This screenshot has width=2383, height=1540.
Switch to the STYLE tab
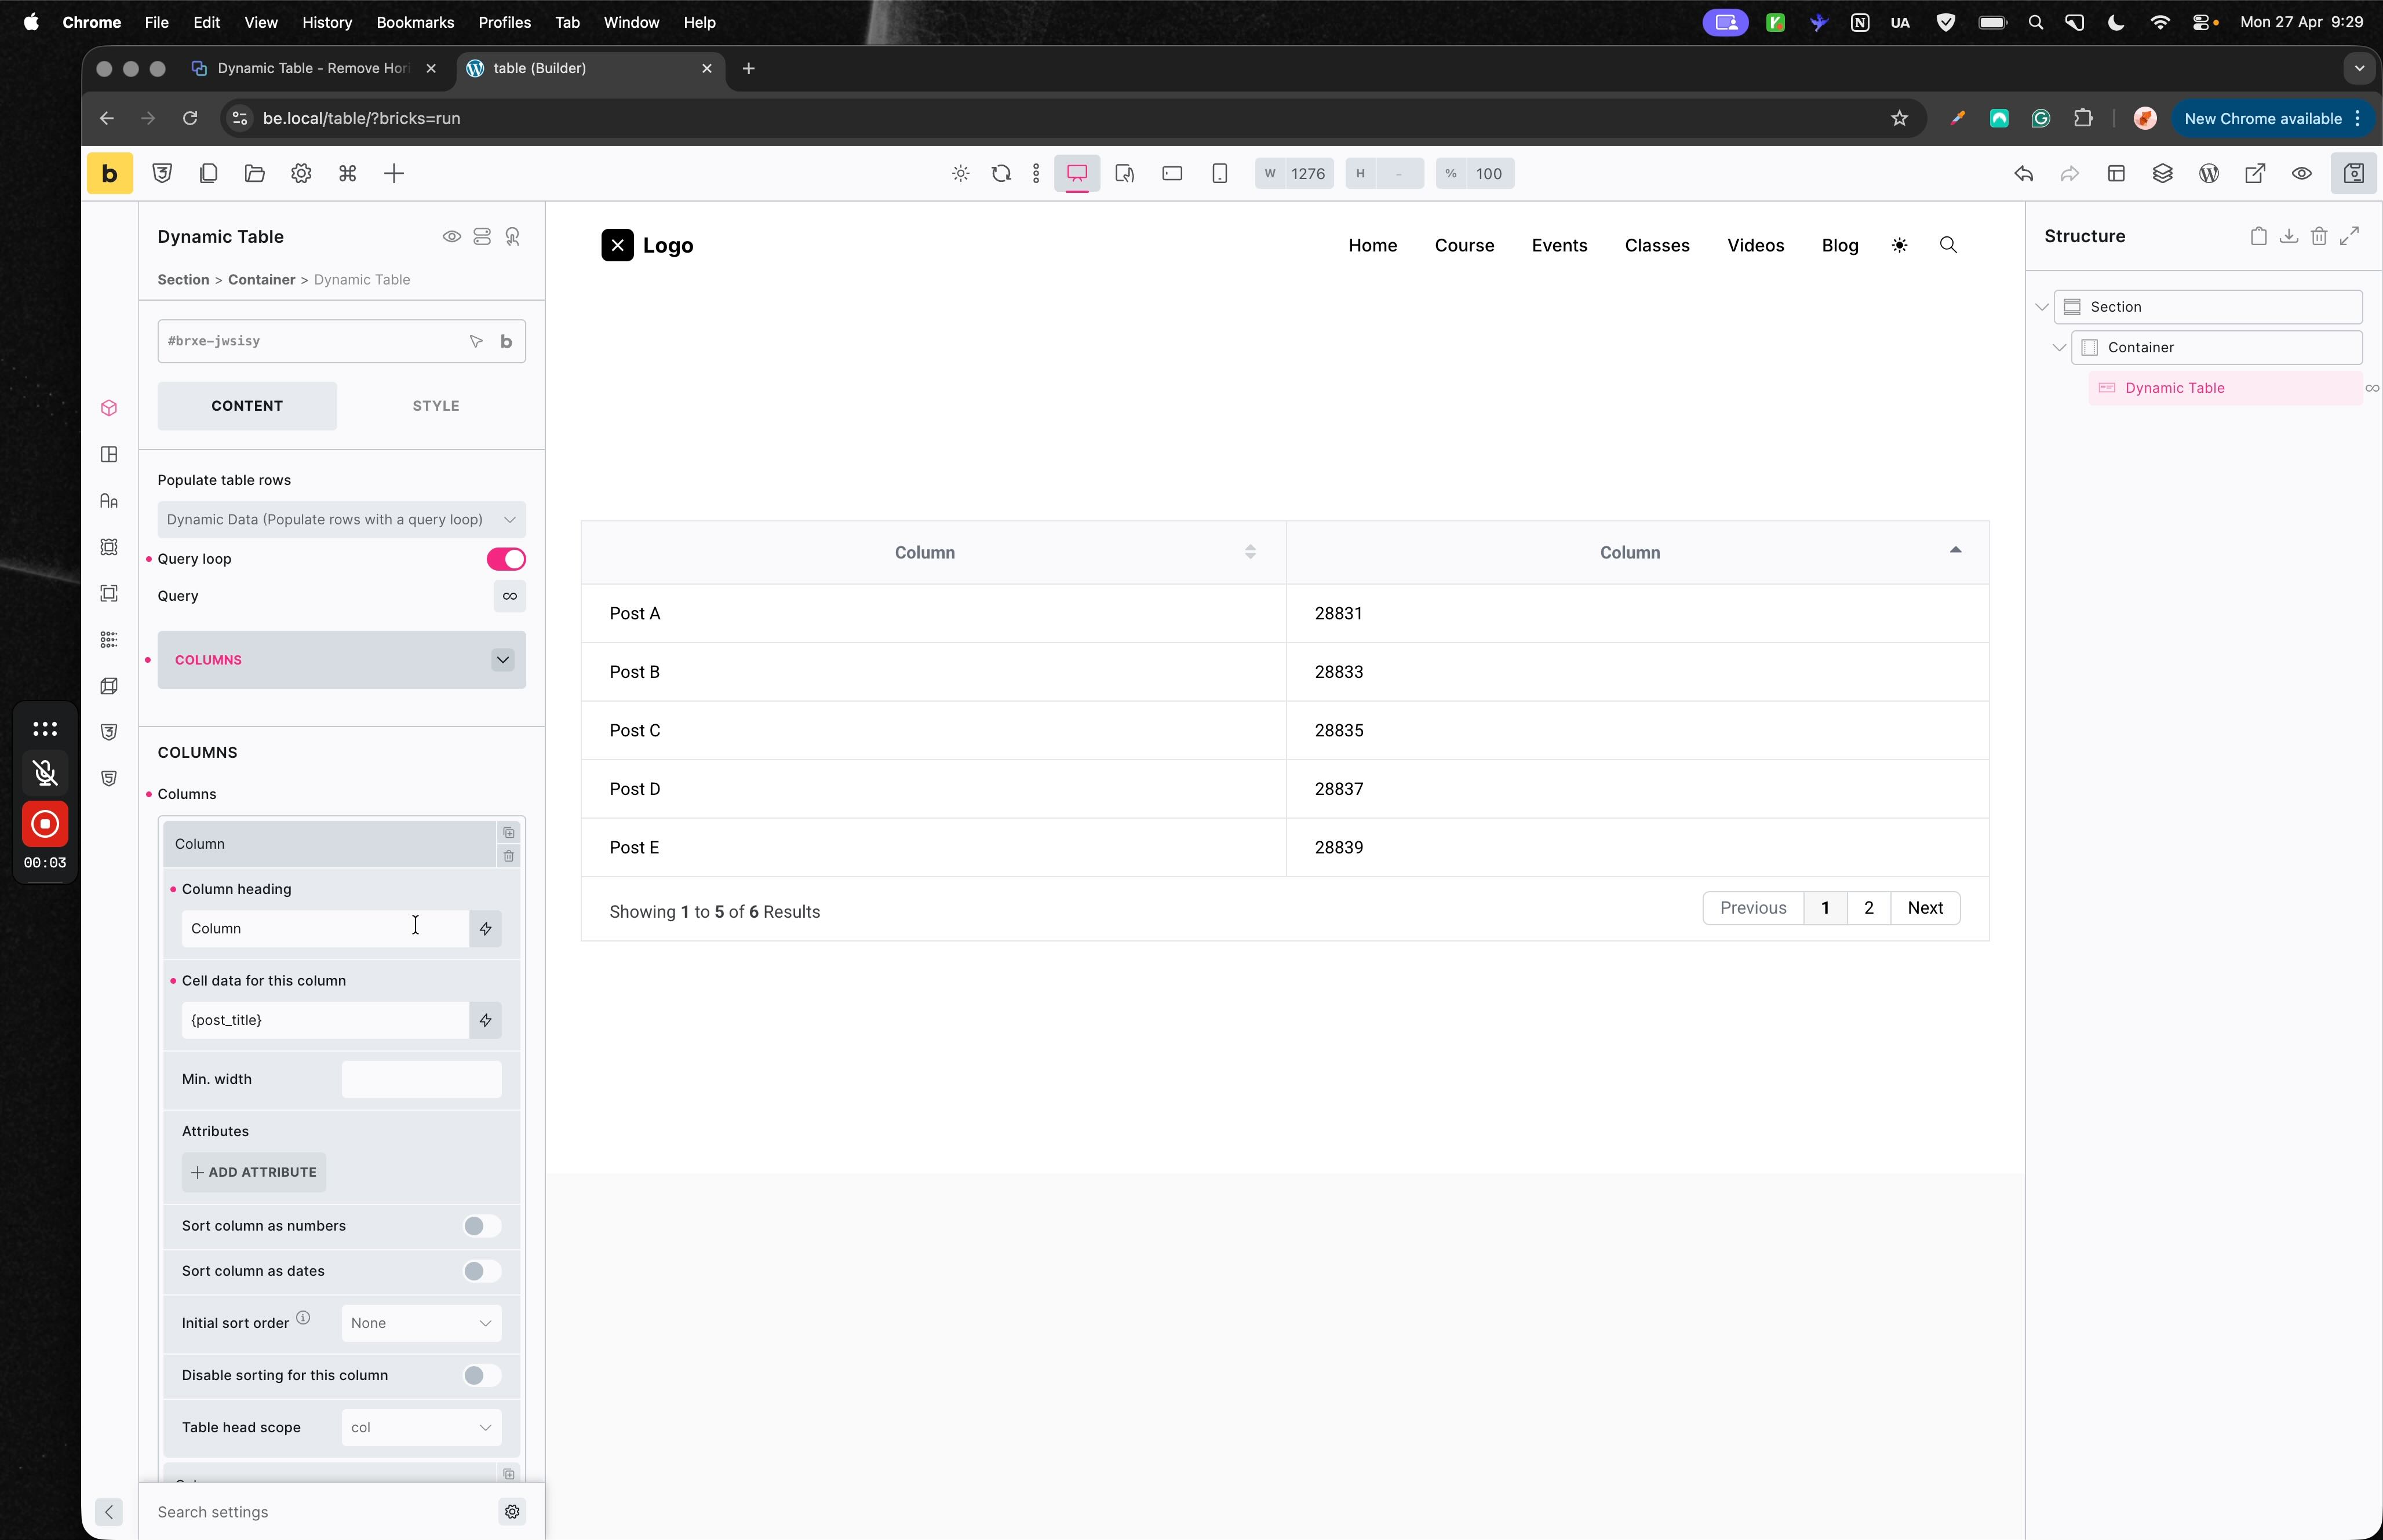435,406
